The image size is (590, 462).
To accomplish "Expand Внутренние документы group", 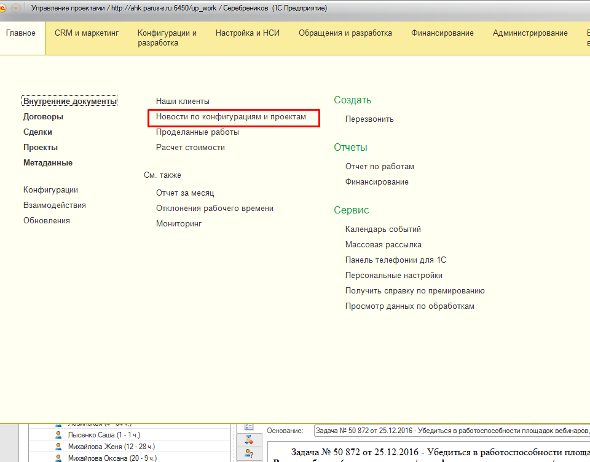I will click(x=69, y=102).
